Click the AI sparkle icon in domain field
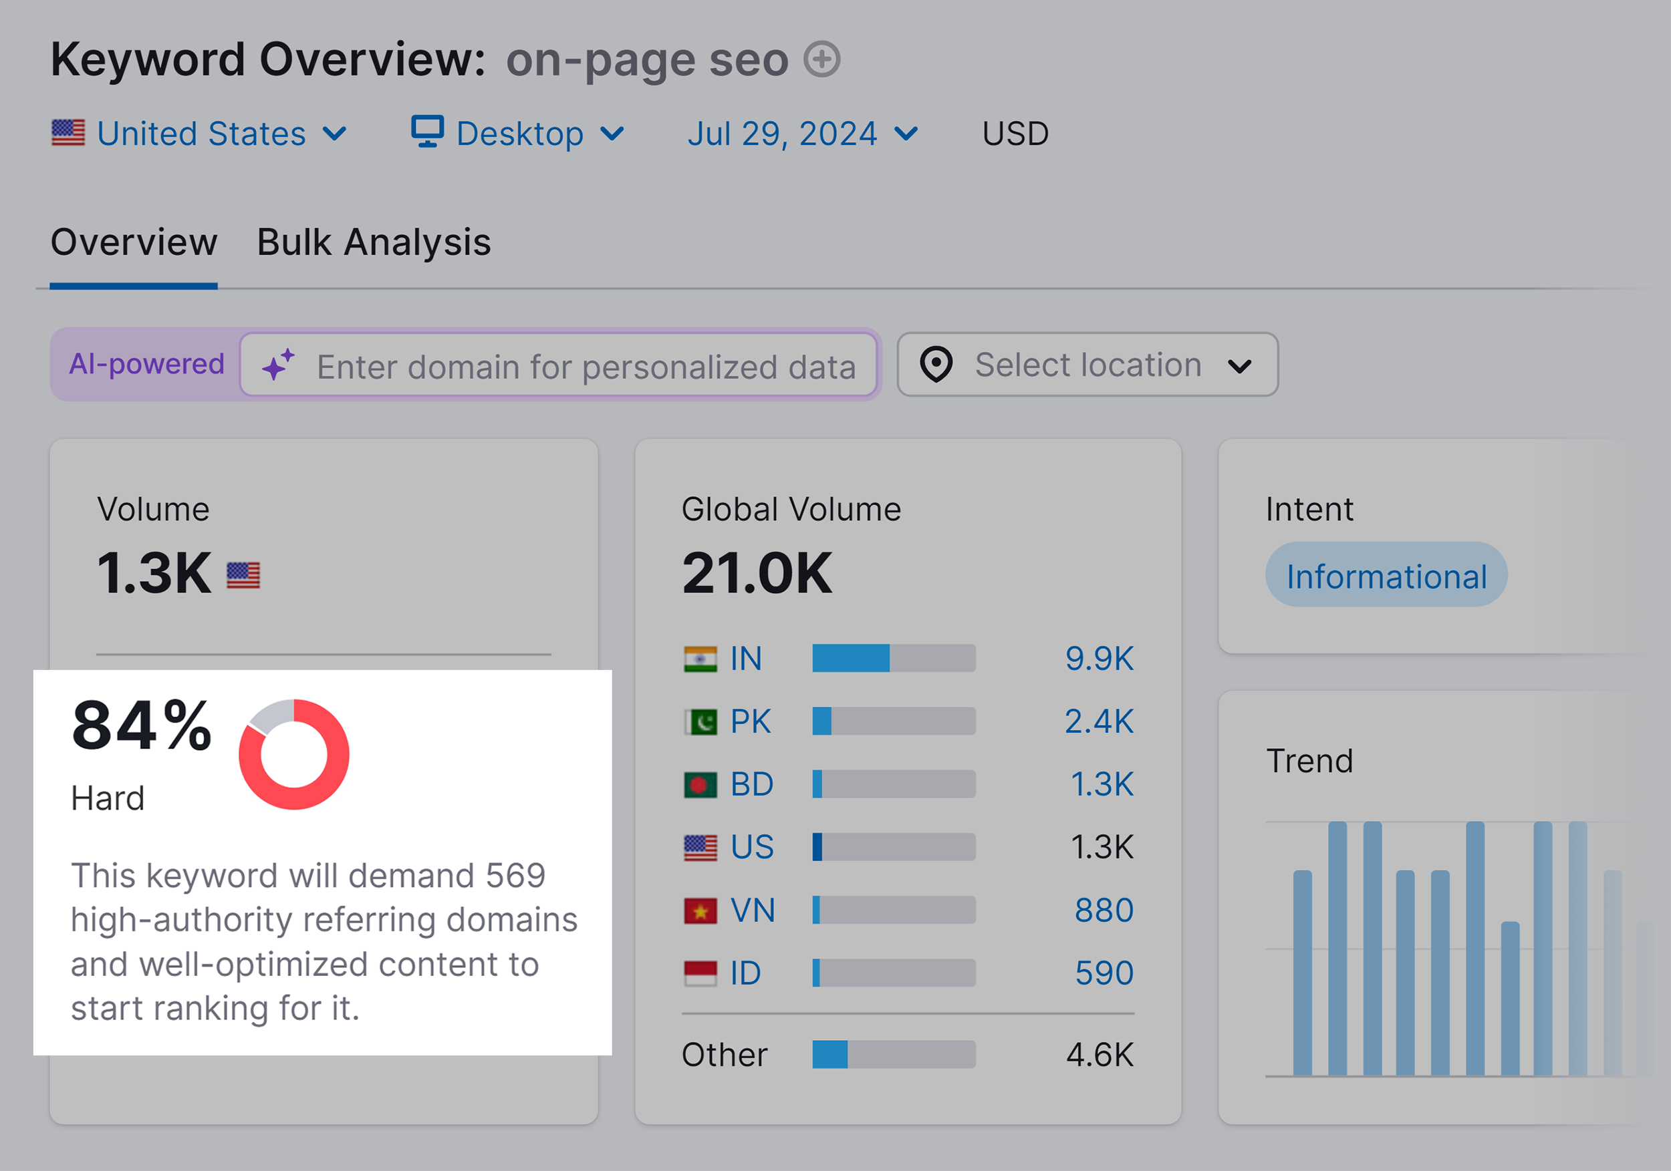Screen dimensions: 1671x1171 (x=280, y=366)
